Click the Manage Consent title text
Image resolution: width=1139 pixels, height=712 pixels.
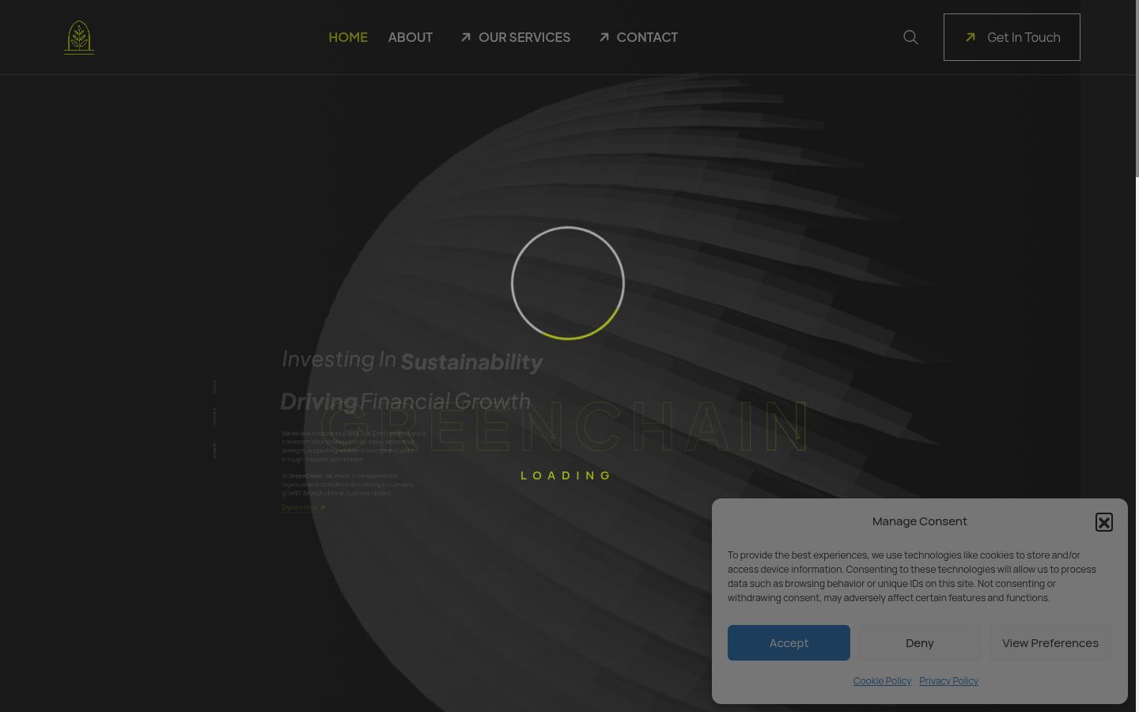tap(919, 521)
